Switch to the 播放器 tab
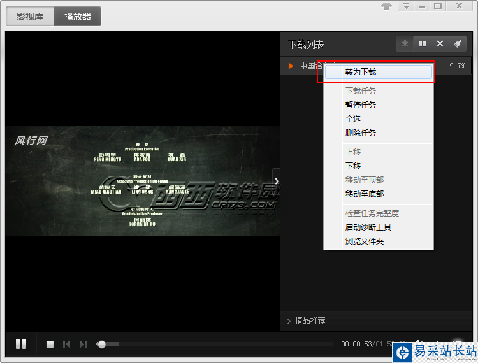The image size is (478, 363). [77, 17]
